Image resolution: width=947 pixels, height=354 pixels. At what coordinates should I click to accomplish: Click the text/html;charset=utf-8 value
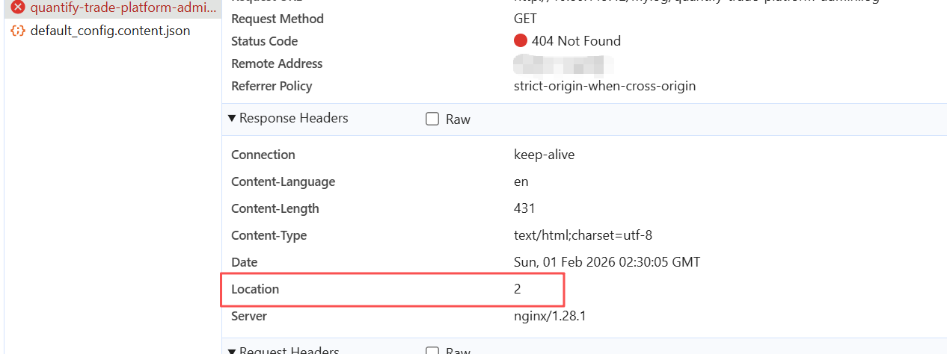coord(583,235)
